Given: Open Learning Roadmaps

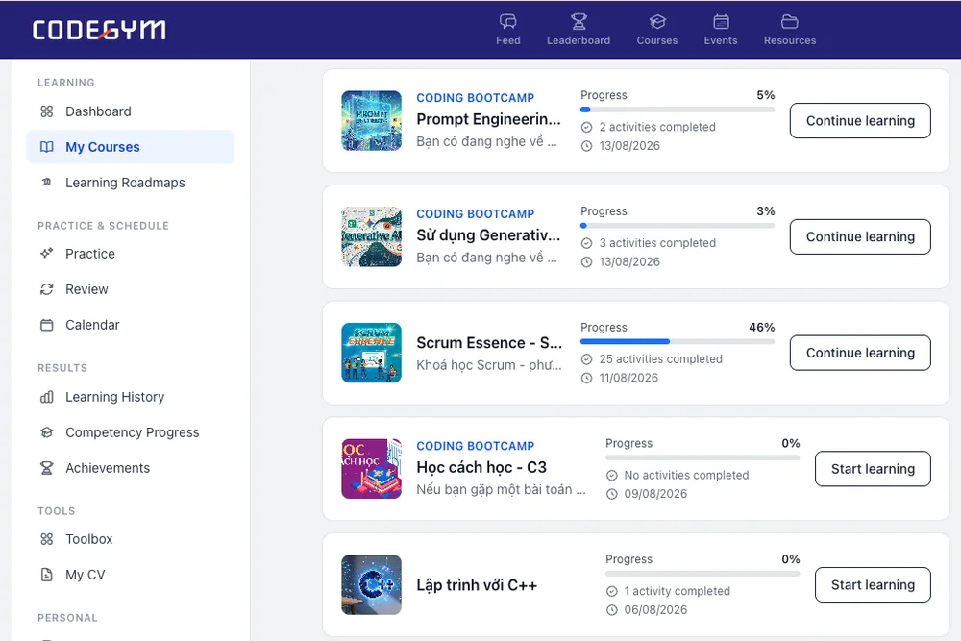Looking at the screenshot, I should 130,183.
